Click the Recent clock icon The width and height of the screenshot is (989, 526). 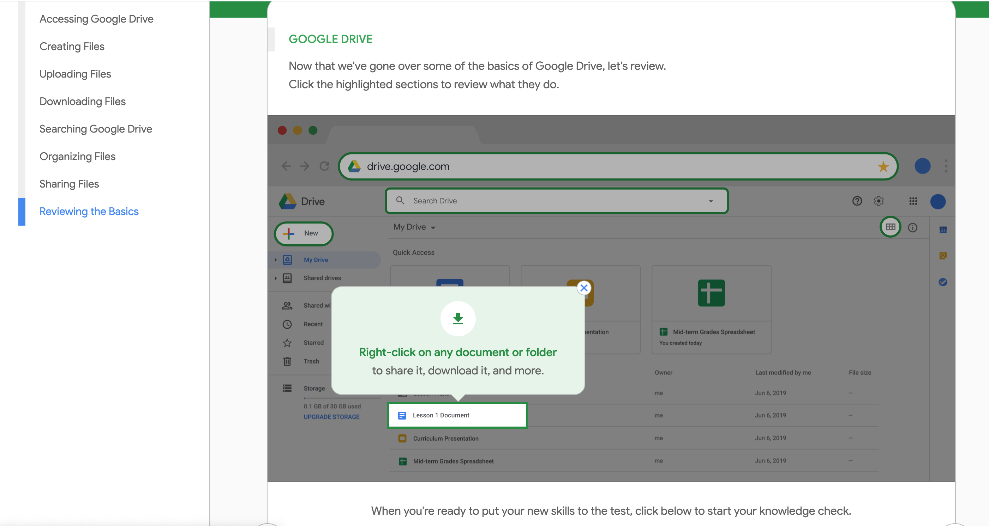coord(287,324)
